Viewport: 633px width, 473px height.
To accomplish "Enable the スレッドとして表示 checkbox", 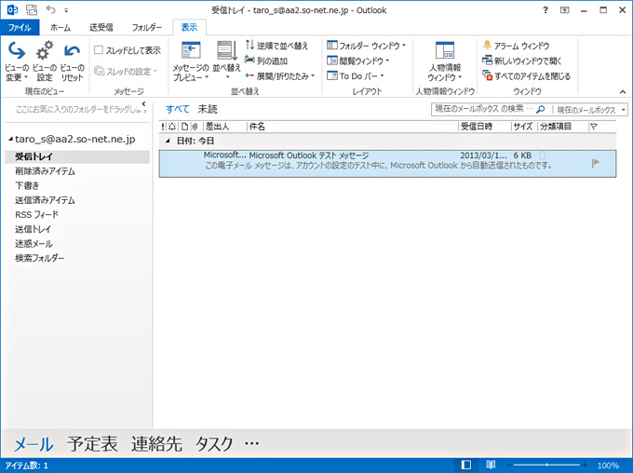I will 99,50.
